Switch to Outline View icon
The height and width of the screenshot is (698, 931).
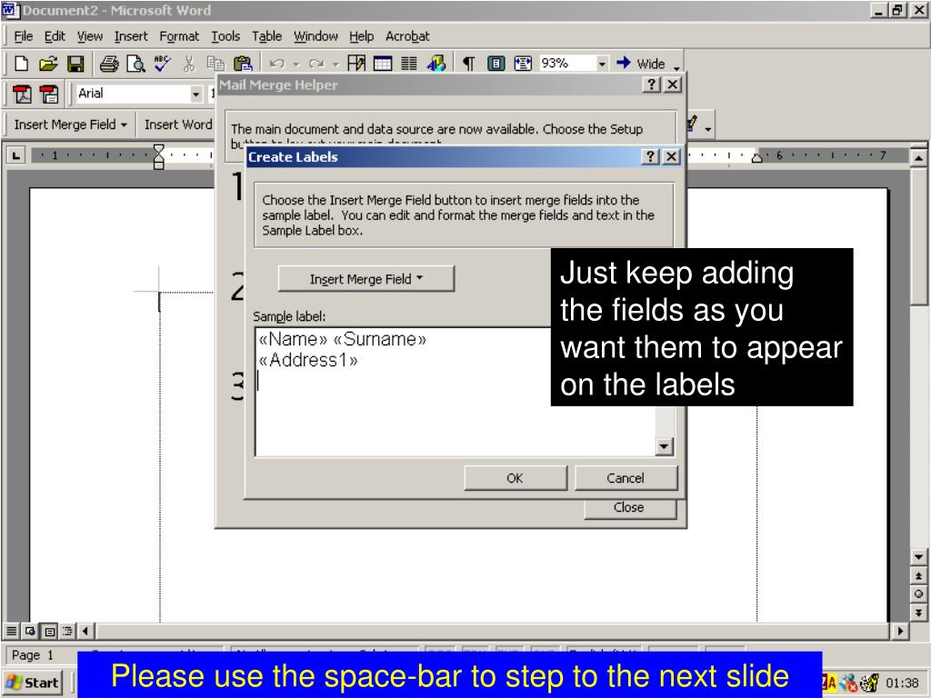(67, 631)
